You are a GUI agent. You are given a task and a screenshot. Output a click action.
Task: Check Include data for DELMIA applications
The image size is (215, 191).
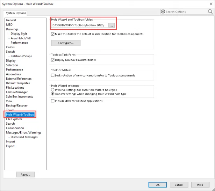pos(53,101)
